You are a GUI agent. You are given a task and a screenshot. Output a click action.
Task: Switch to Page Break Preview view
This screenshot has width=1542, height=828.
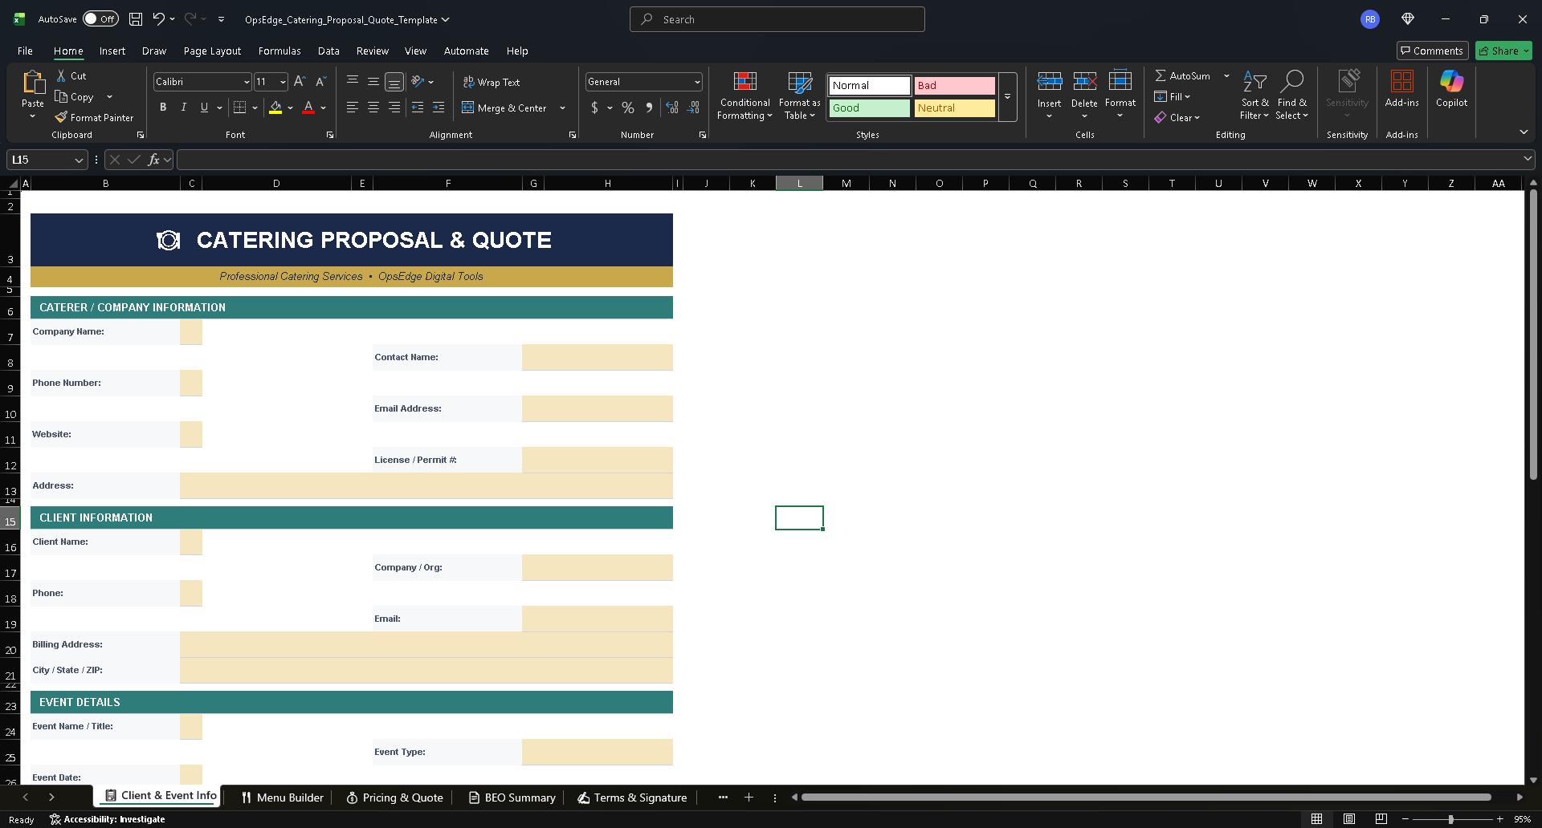coord(1381,819)
